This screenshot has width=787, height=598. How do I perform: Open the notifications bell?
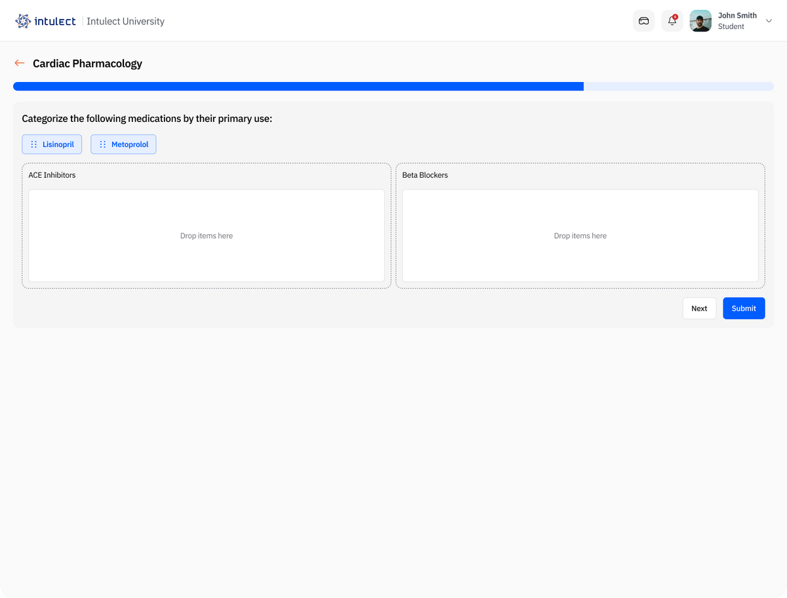click(x=672, y=21)
